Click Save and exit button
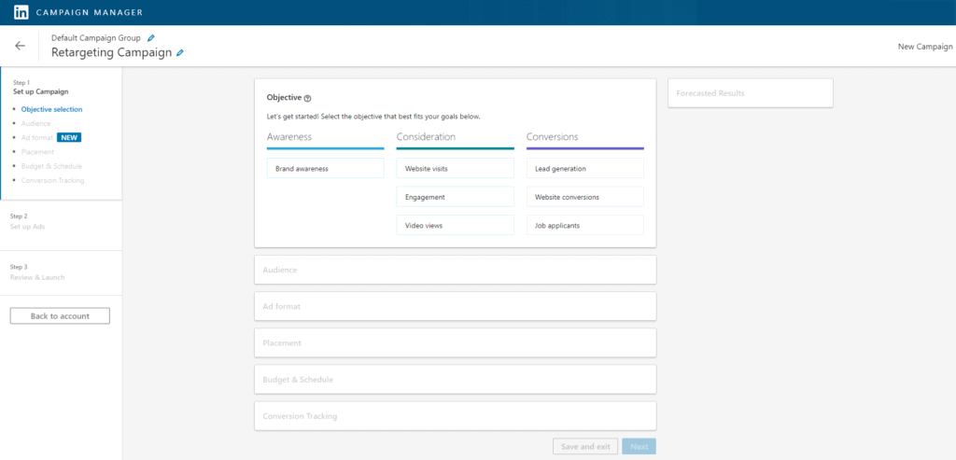This screenshot has height=460, width=956. [585, 447]
